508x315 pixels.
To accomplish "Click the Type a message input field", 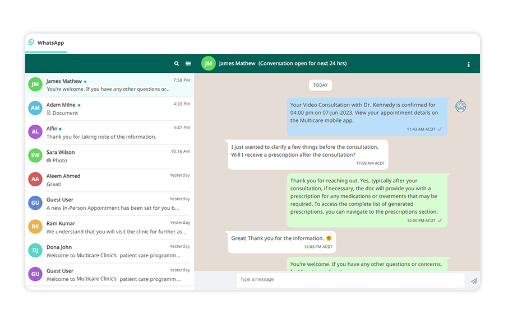I will pos(350,280).
